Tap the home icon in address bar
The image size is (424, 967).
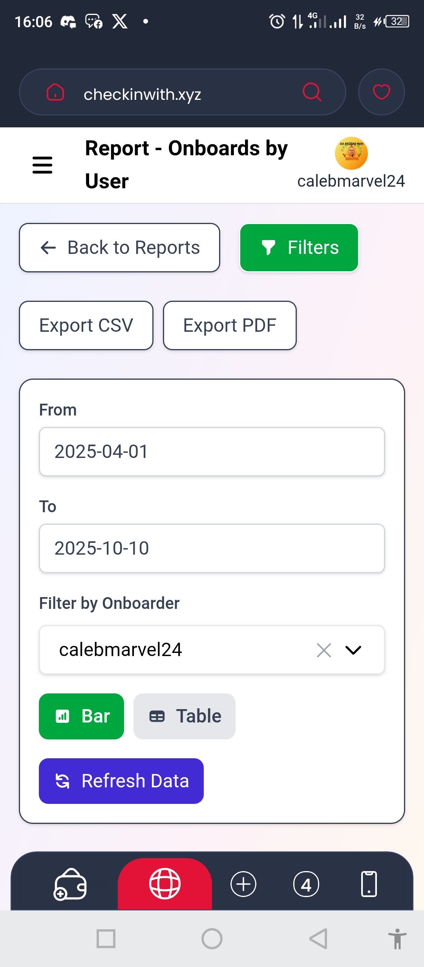(55, 93)
